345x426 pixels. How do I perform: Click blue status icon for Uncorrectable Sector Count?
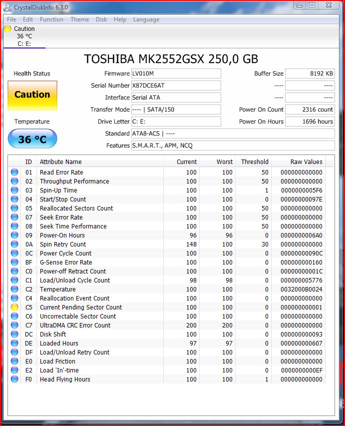tap(14, 316)
